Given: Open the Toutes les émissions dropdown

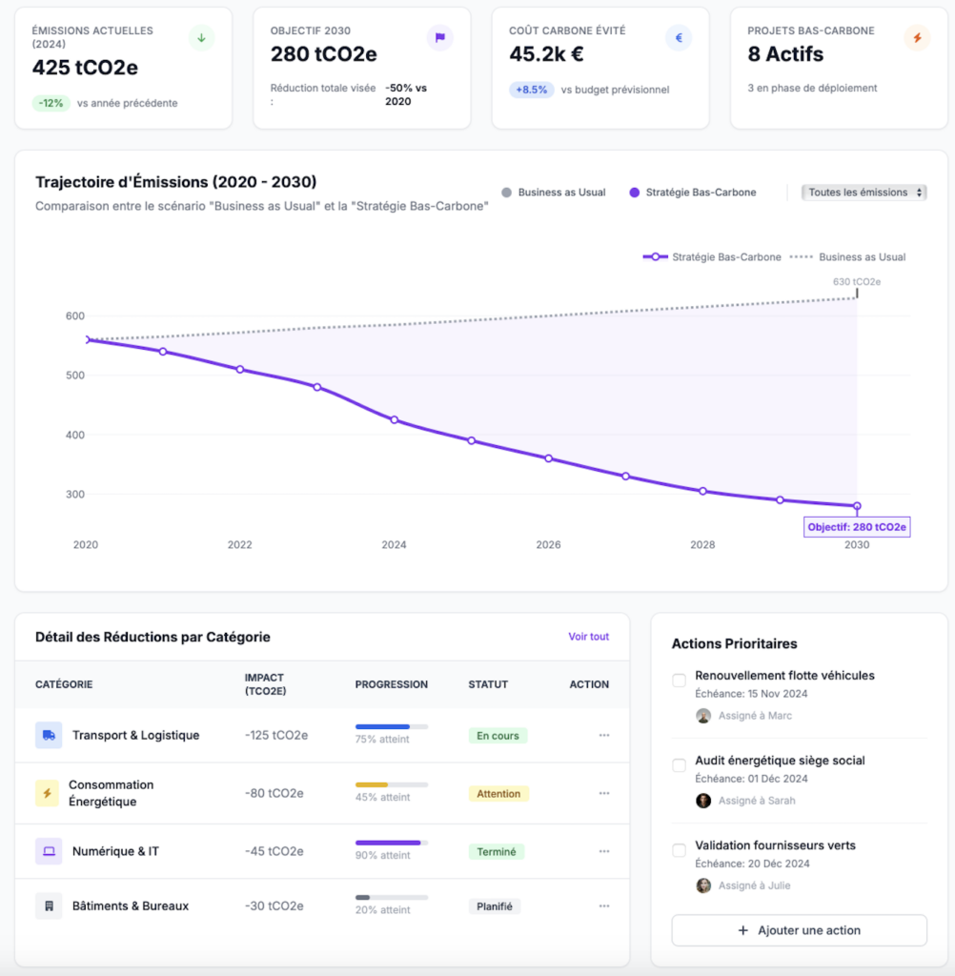Looking at the screenshot, I should pos(864,193).
